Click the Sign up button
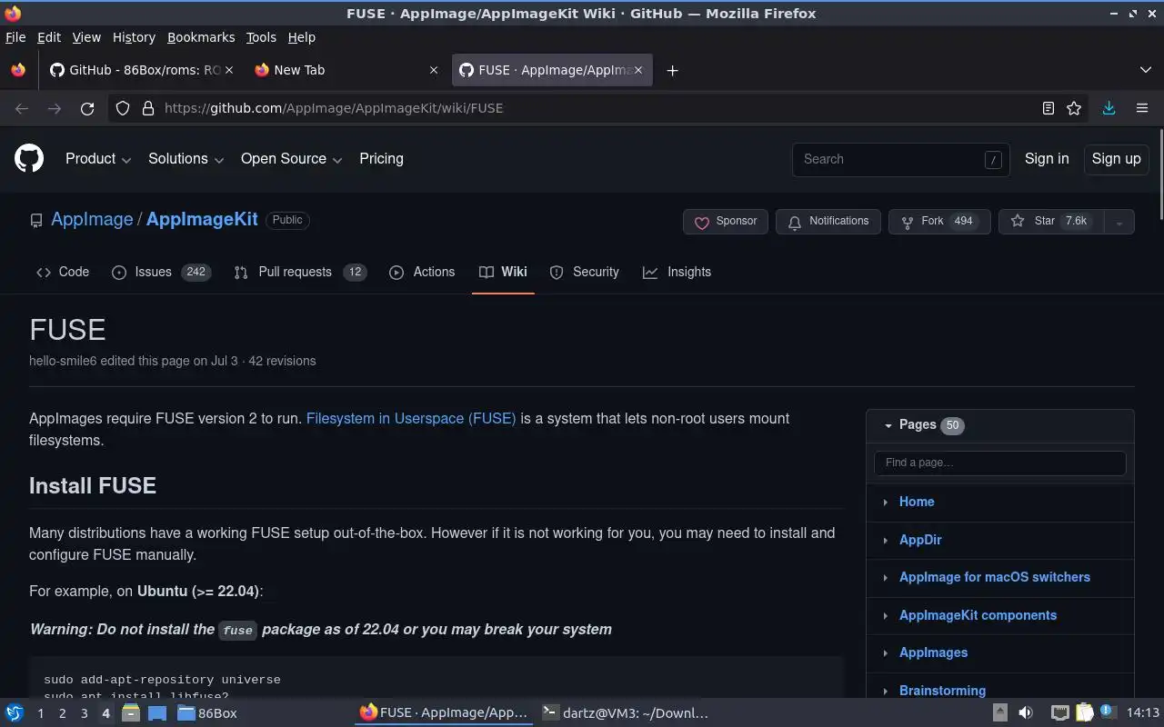 click(x=1116, y=159)
